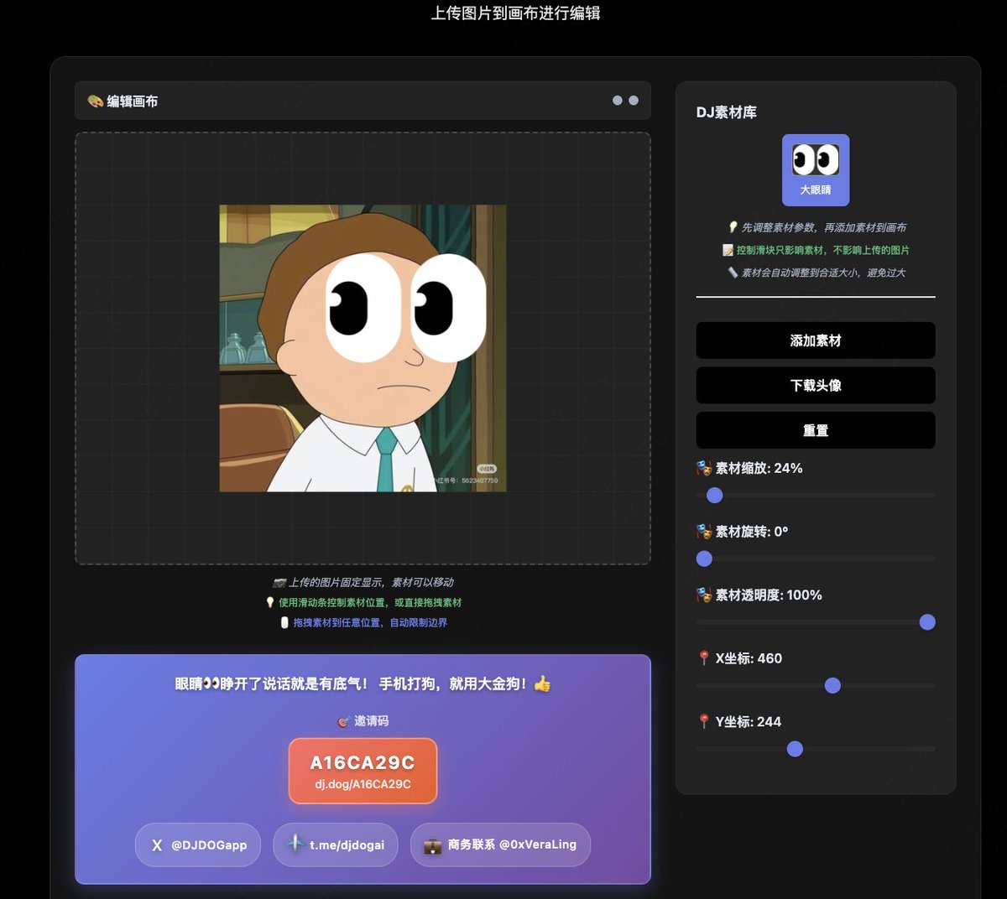1007x899 pixels.
Task: Open the t.me/djdogai Telegram link
Action: click(x=335, y=844)
